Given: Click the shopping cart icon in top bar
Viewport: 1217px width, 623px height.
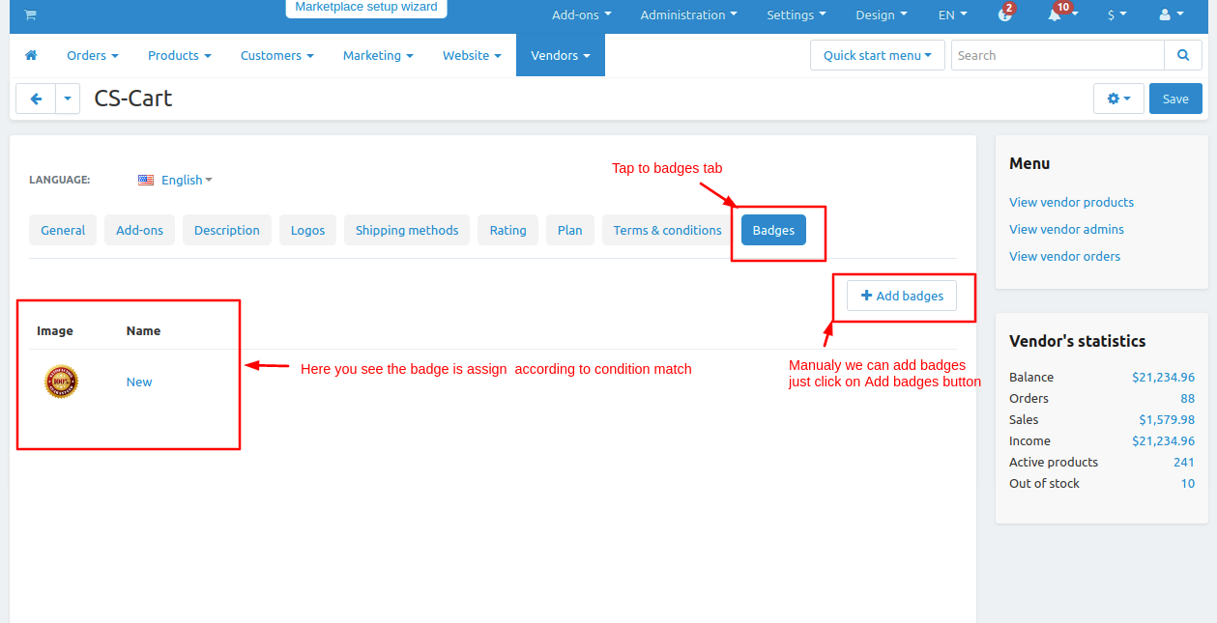Looking at the screenshot, I should 30,14.
